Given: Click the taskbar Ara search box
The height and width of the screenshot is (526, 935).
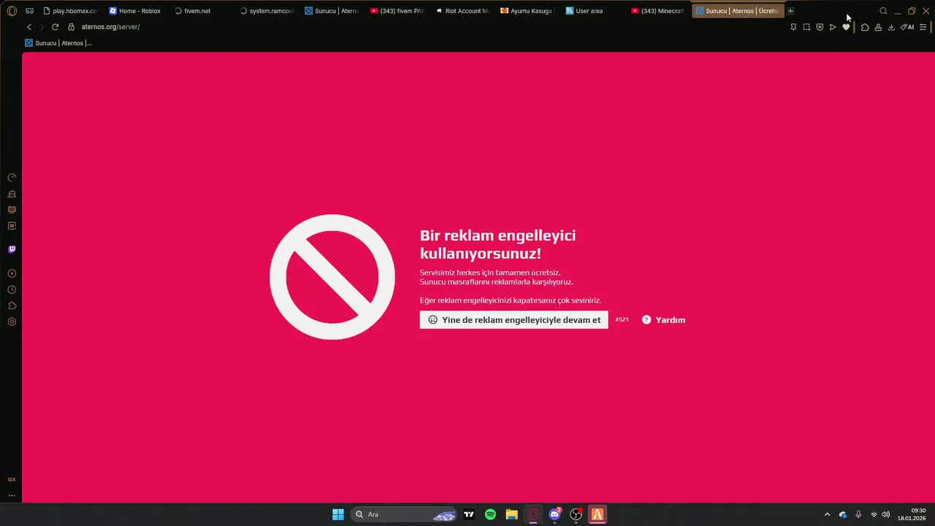Looking at the screenshot, I should click(404, 514).
